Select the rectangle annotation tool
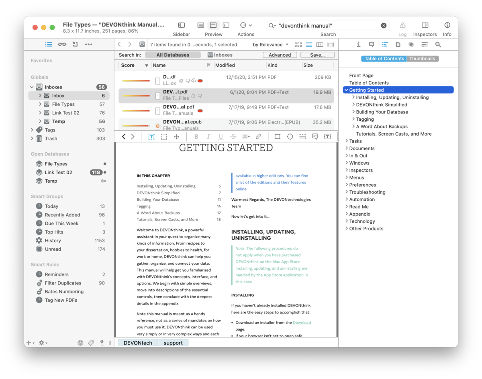Screen dimensions: 482x379 coord(278,137)
